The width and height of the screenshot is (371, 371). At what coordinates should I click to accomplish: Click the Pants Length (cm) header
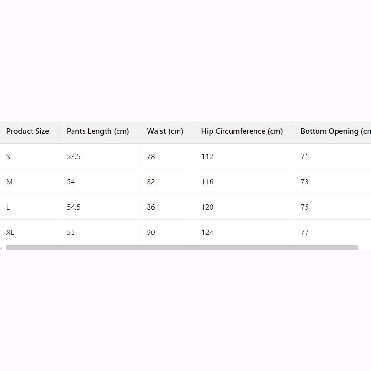click(98, 131)
